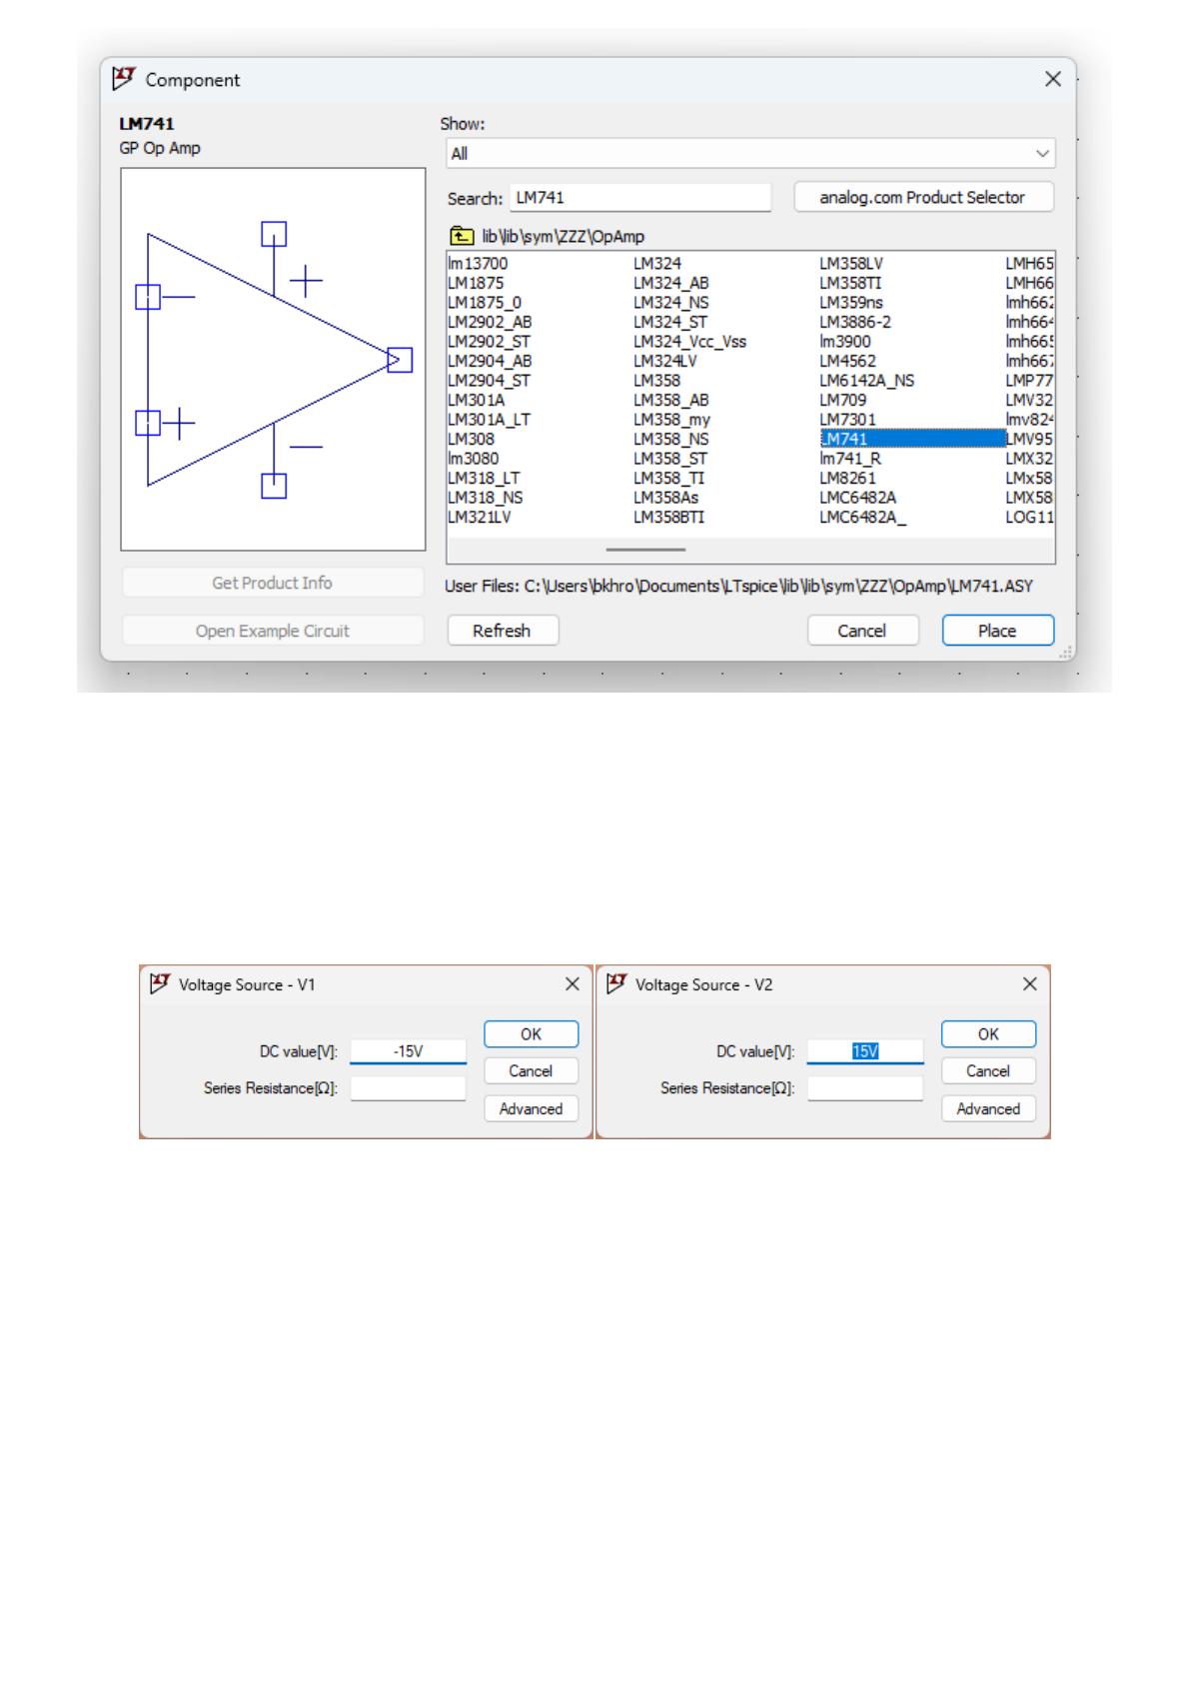1189x1683 pixels.
Task: Click the parent folder up icon
Action: tap(461, 237)
